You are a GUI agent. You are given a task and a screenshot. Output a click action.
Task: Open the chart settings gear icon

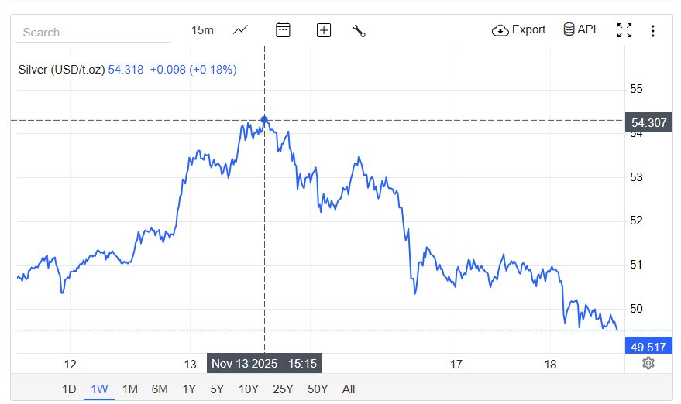pyautogui.click(x=648, y=363)
